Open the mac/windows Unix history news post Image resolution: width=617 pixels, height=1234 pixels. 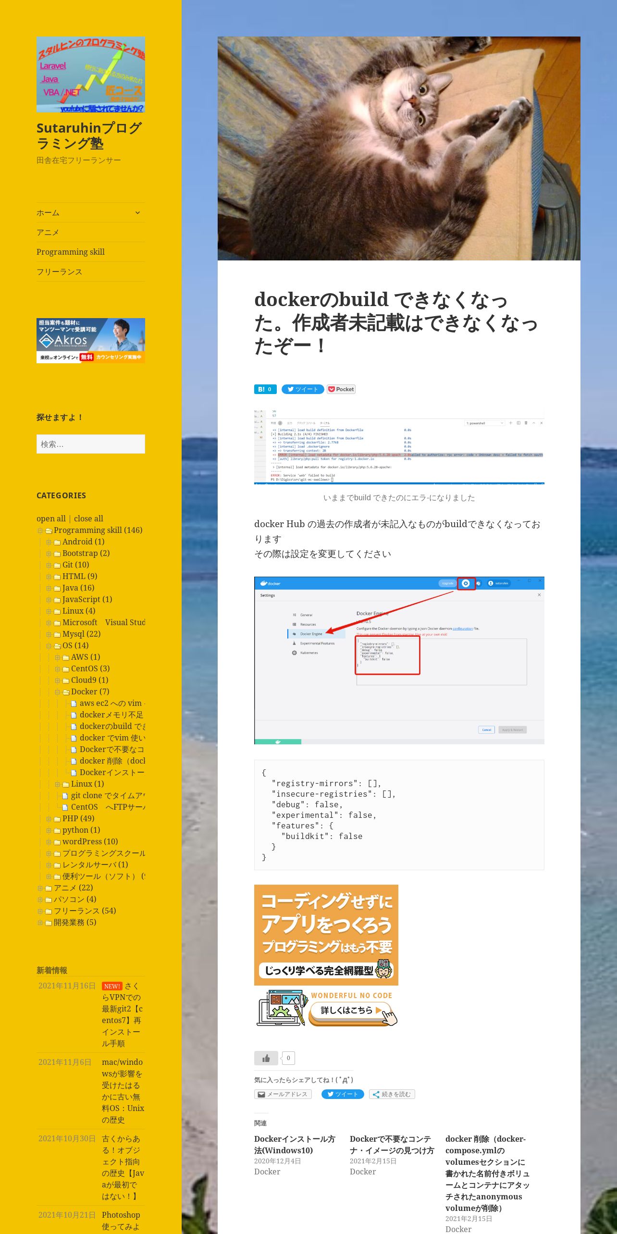pyautogui.click(x=123, y=1091)
